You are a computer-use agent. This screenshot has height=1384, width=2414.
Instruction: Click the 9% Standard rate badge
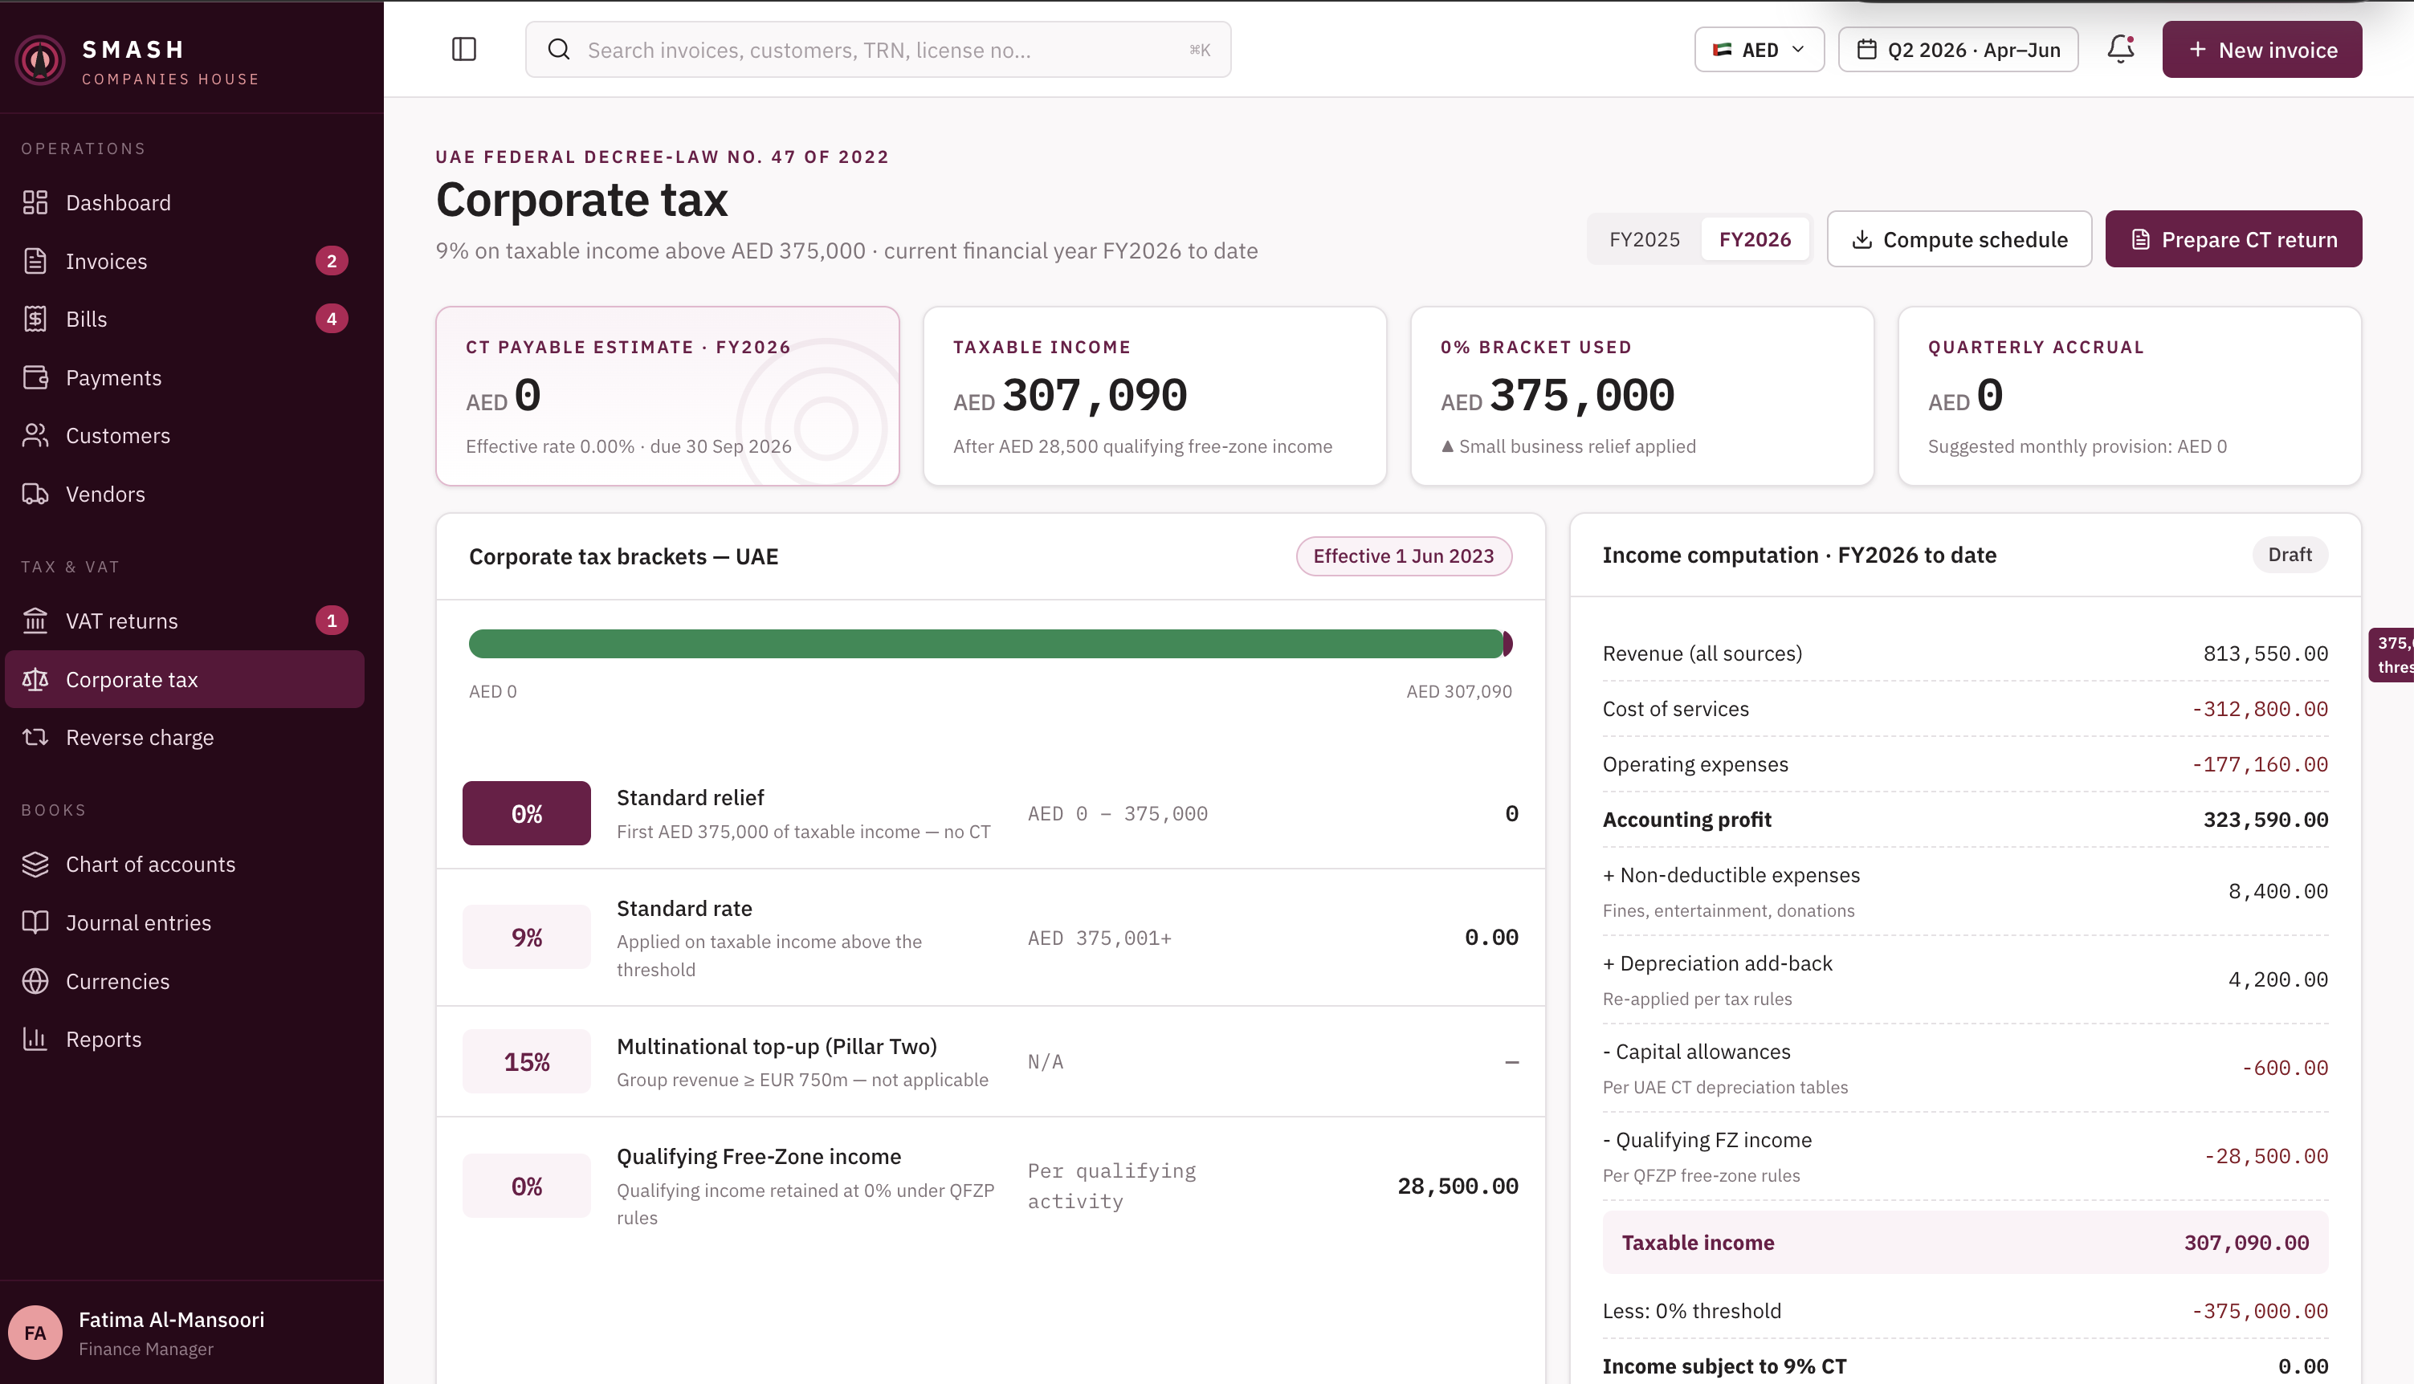(x=526, y=937)
